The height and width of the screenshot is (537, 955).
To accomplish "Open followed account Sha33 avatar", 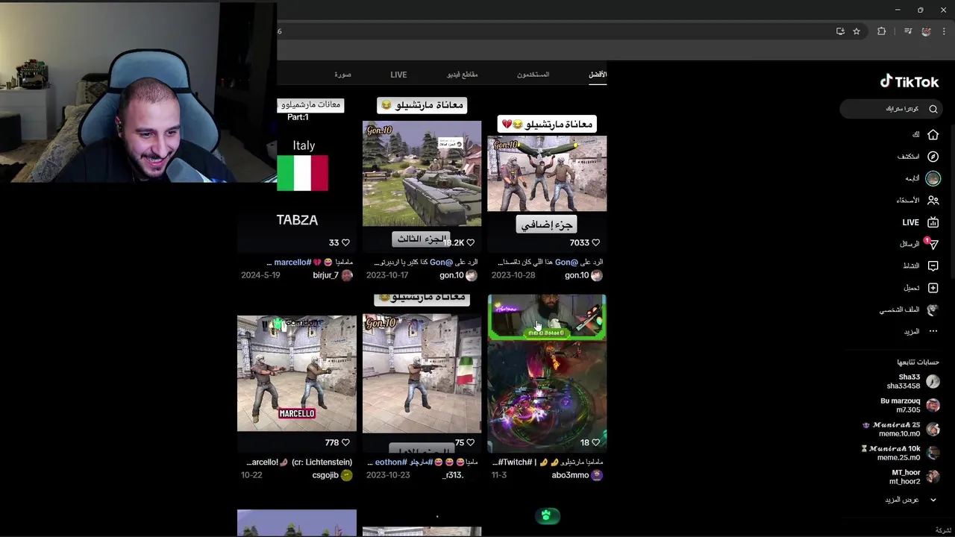I will coord(933,382).
